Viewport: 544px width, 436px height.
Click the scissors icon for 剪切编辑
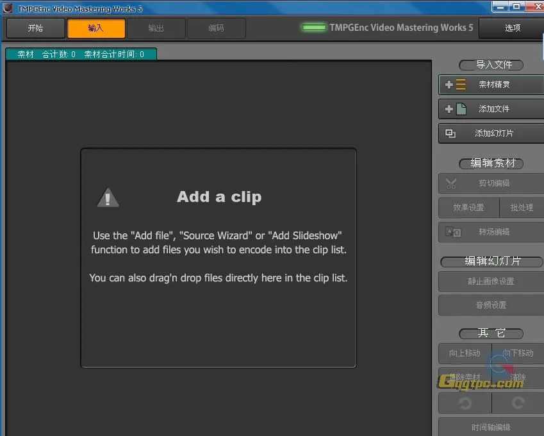pos(451,183)
